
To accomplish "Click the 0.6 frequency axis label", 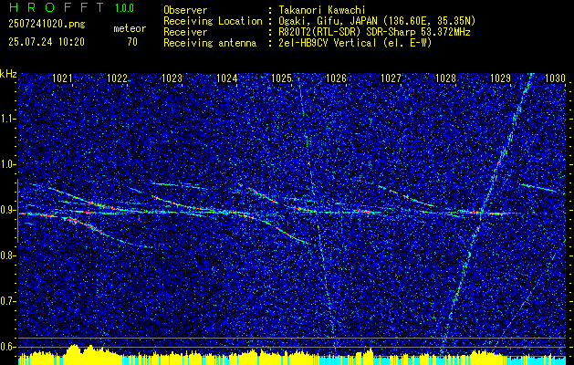I will tap(7, 347).
